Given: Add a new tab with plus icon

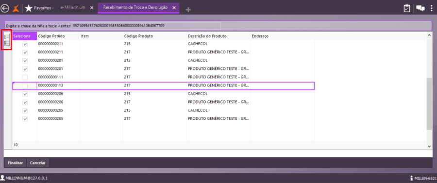Looking at the screenshot, I should [188, 10].
